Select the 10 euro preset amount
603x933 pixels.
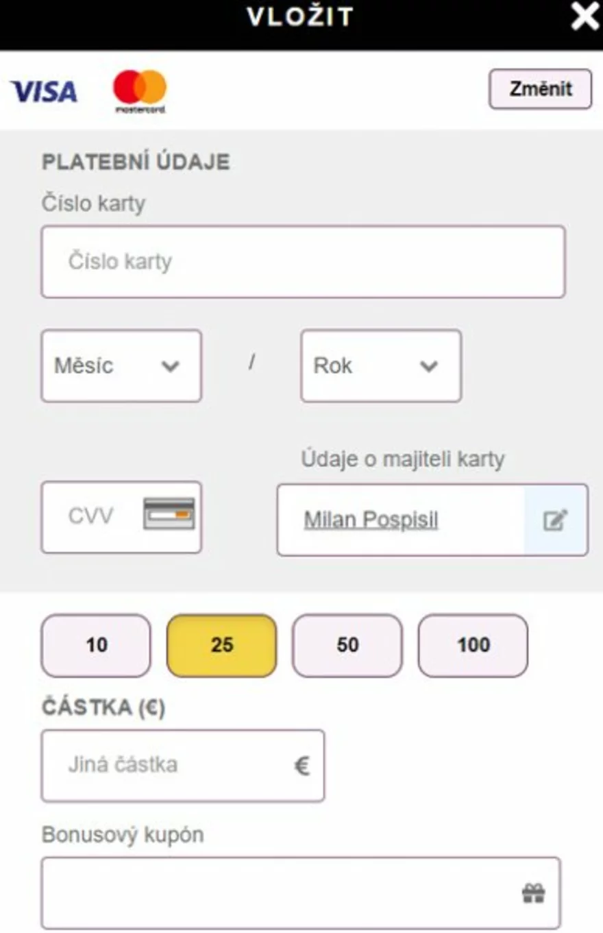[x=96, y=645]
